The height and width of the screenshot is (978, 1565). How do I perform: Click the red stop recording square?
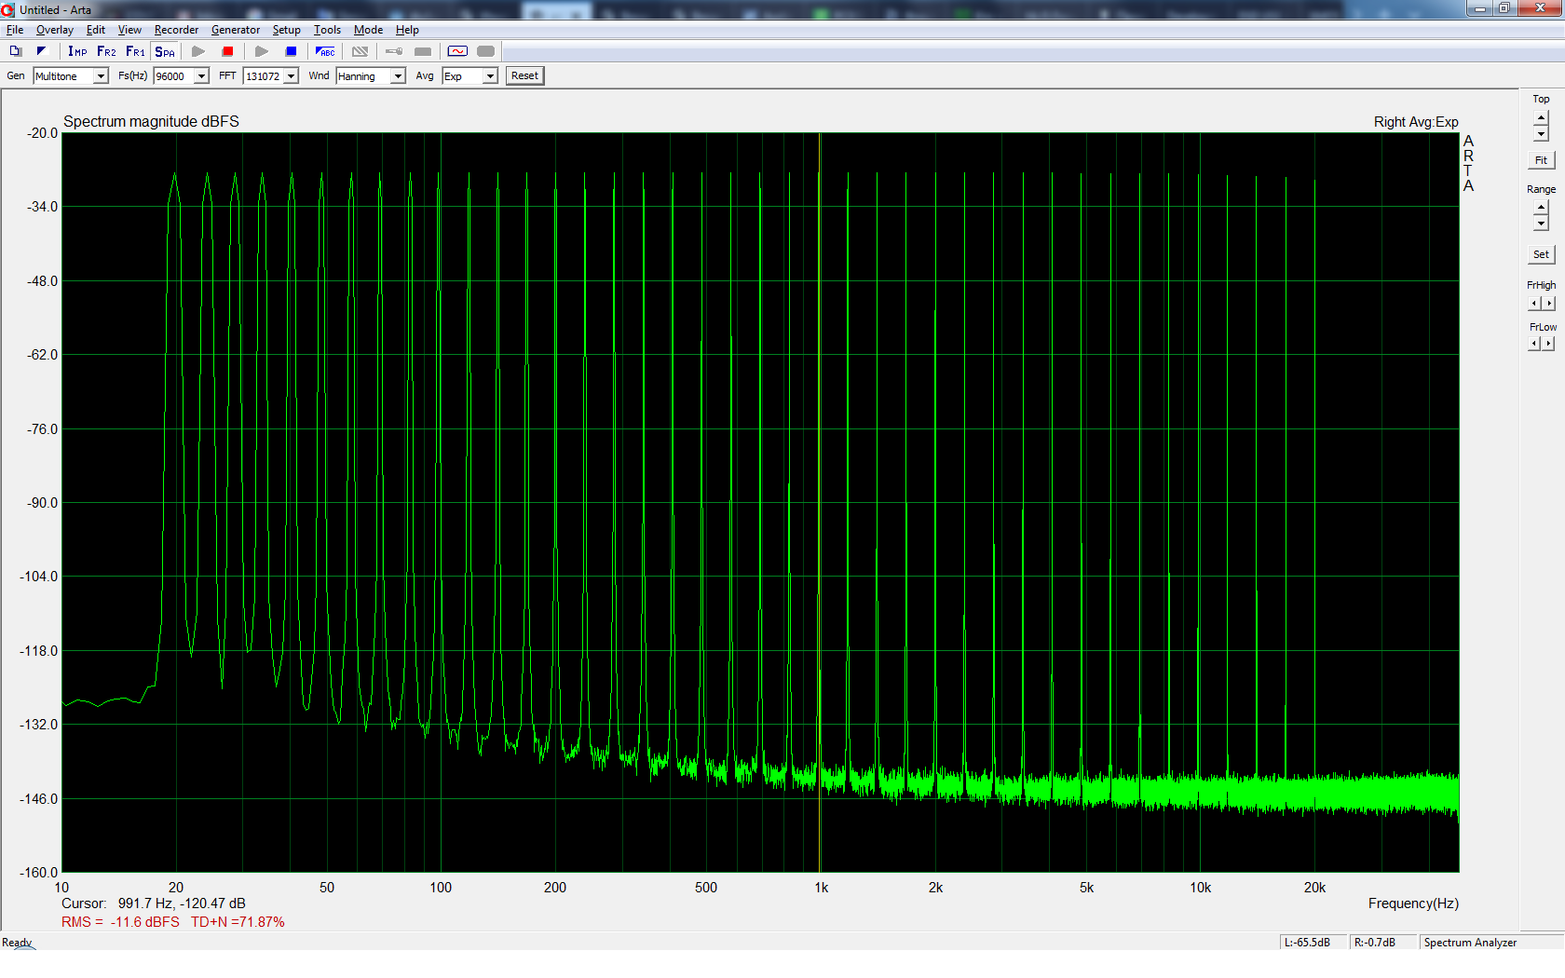point(227,51)
